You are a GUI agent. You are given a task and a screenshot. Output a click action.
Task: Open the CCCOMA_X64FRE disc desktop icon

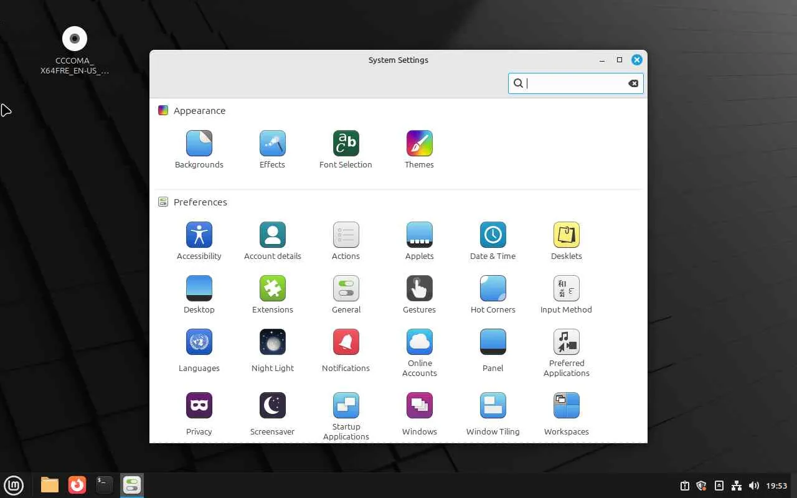(x=75, y=51)
